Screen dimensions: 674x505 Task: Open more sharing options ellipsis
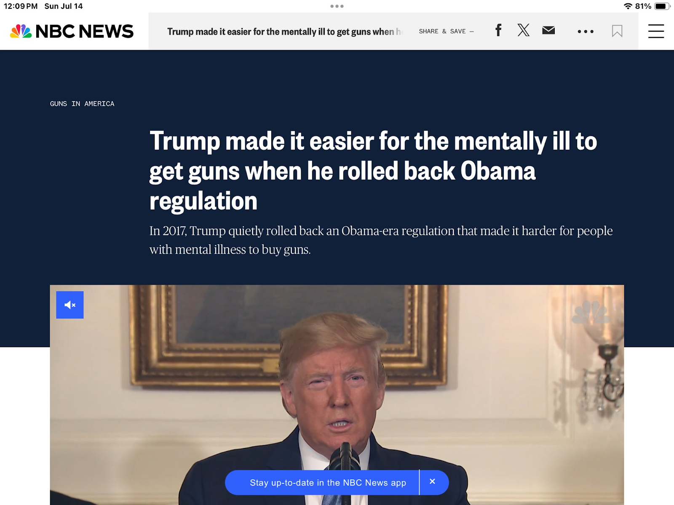pyautogui.click(x=586, y=31)
